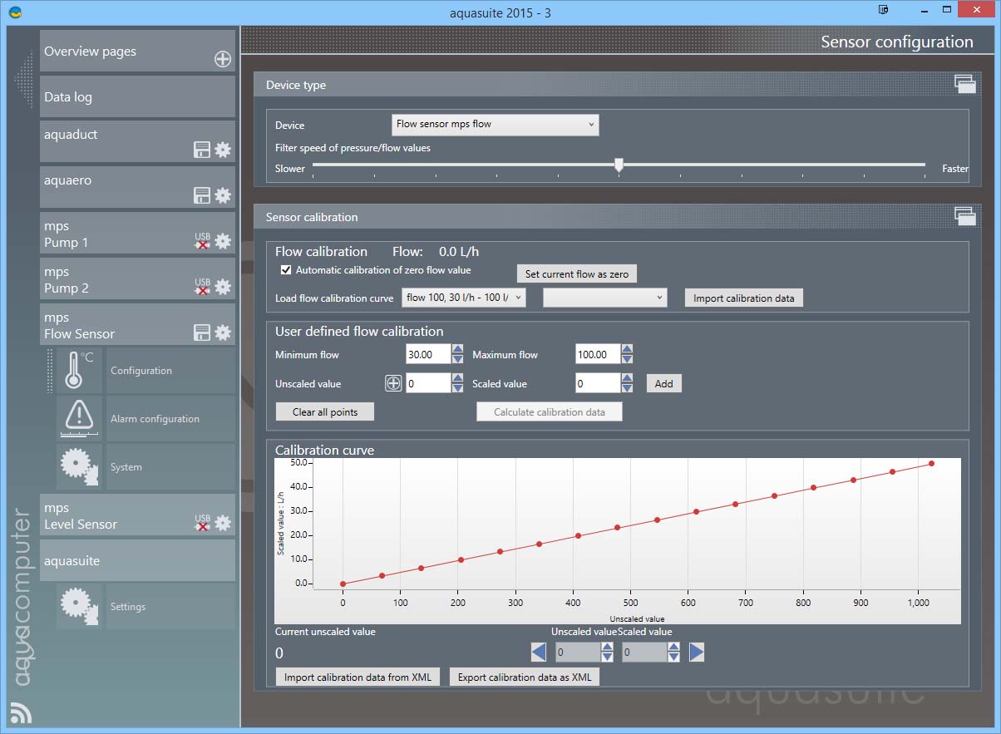
Task: Click Unscaled value spinner arrows
Action: (x=458, y=382)
